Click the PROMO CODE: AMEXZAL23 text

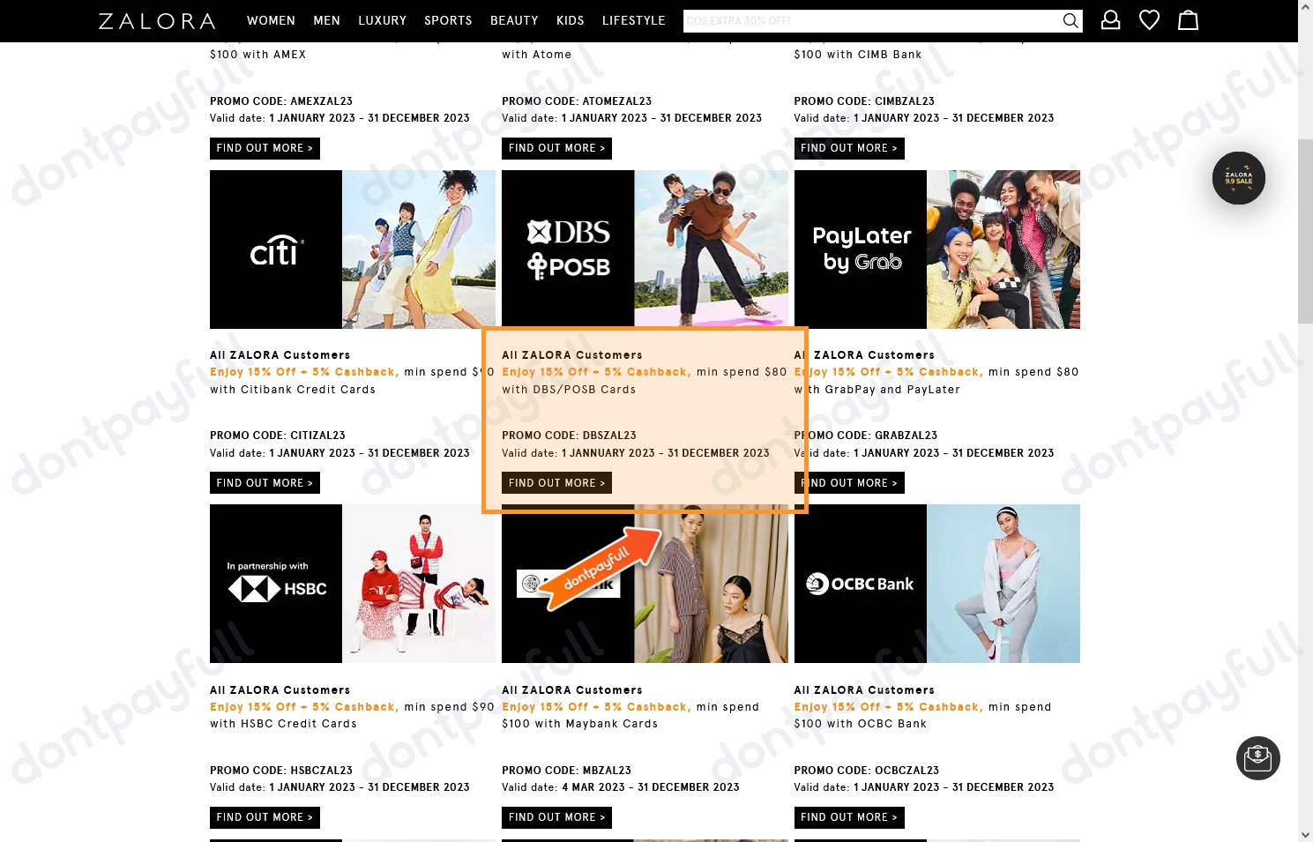[281, 101]
